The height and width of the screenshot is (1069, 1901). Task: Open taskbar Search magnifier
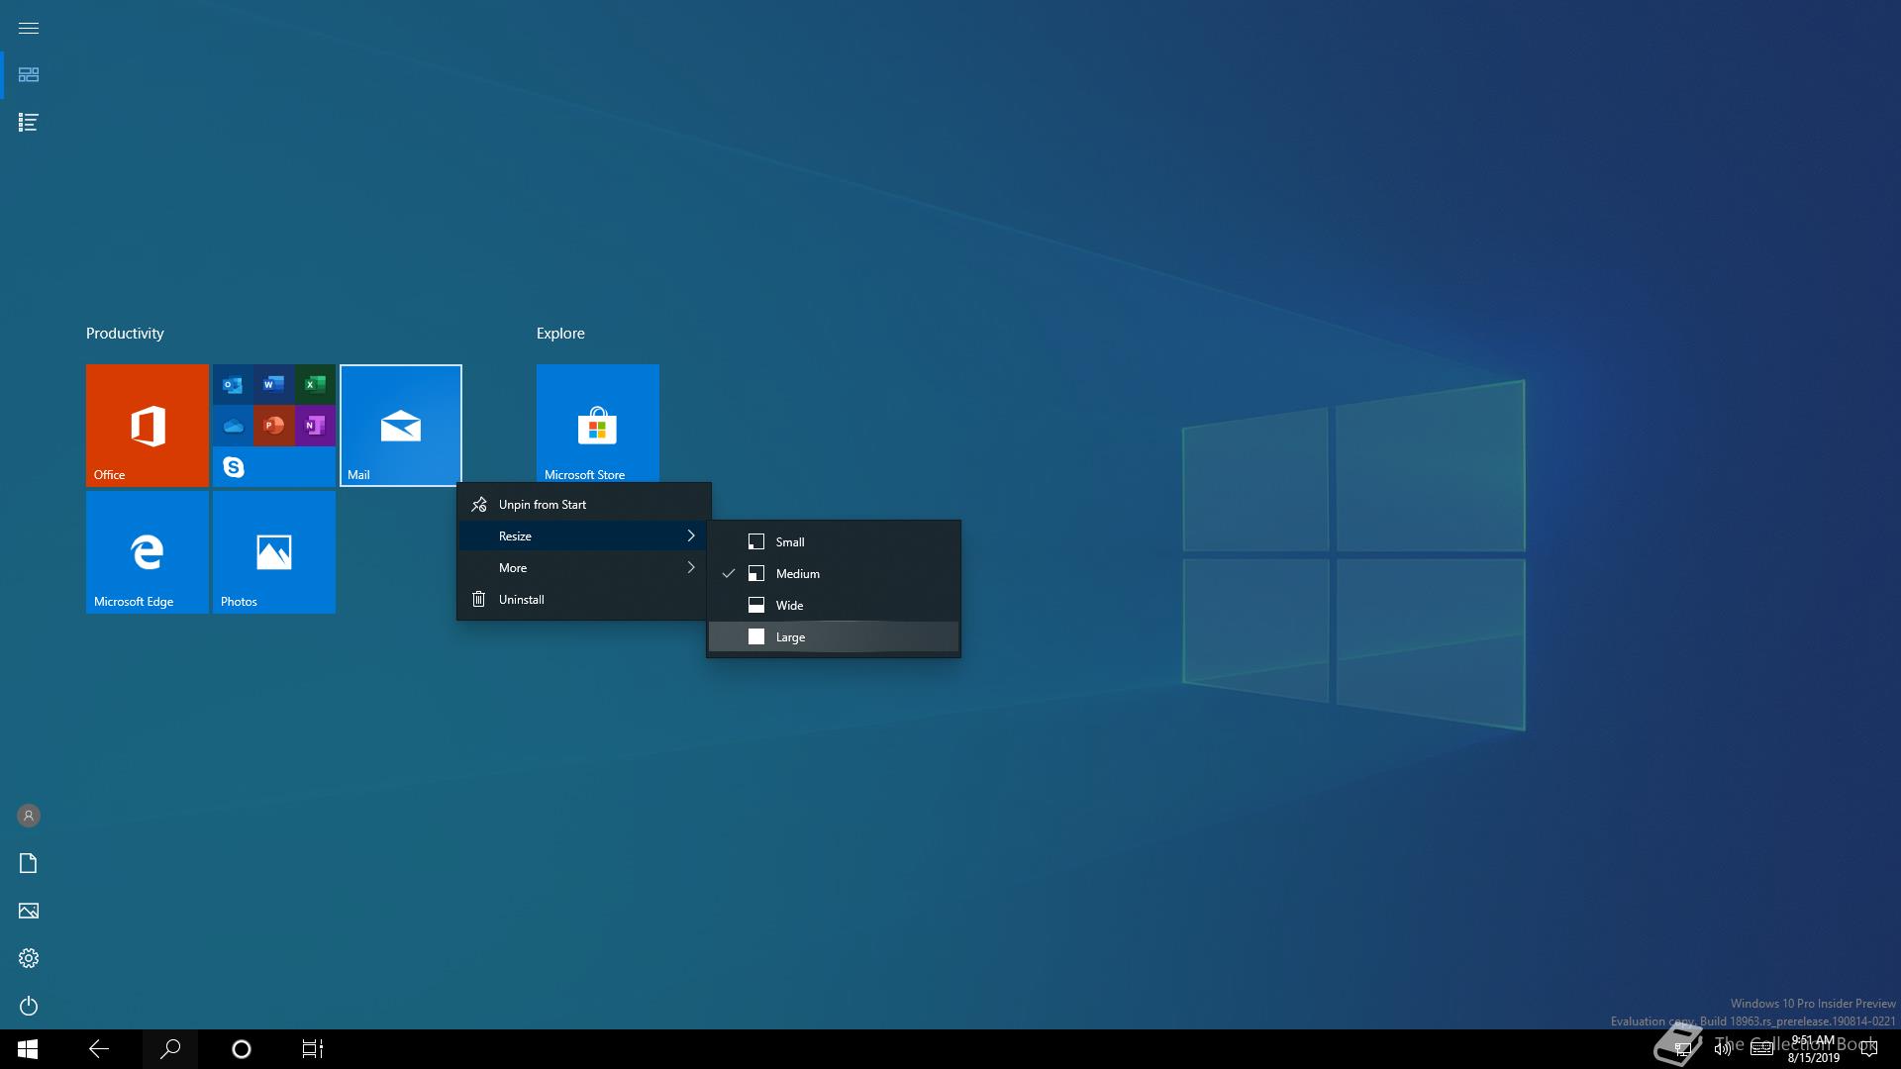tap(170, 1049)
